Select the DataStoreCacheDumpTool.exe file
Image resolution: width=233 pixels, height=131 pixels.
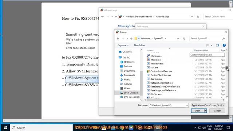[163, 87]
